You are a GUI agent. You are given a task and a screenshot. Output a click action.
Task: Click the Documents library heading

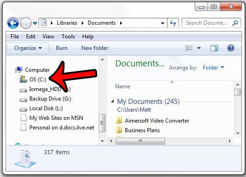click(x=140, y=64)
